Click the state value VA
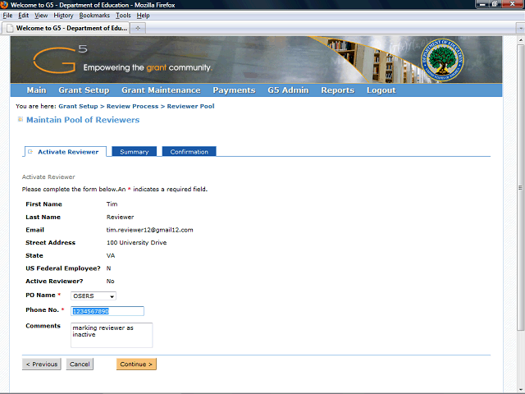The width and height of the screenshot is (525, 394). click(x=111, y=255)
